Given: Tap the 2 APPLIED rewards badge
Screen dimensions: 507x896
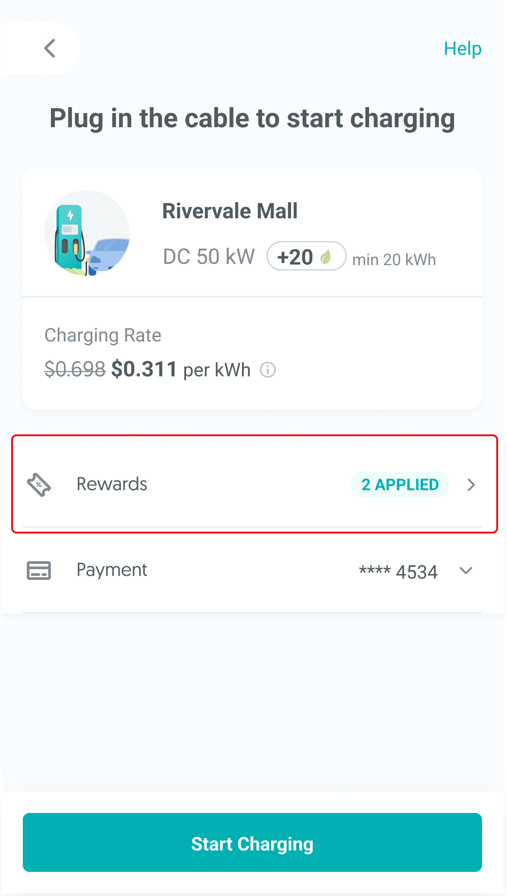Looking at the screenshot, I should click(400, 485).
